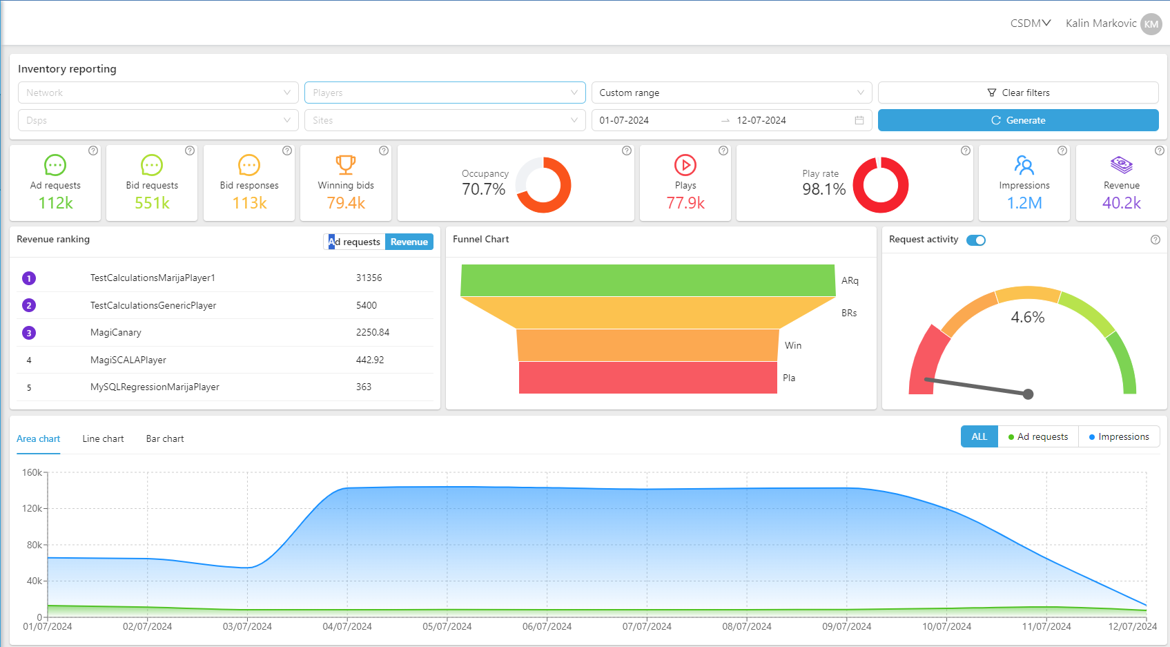The width and height of the screenshot is (1170, 647).
Task: Select the Bar chart tab
Action: 165,438
